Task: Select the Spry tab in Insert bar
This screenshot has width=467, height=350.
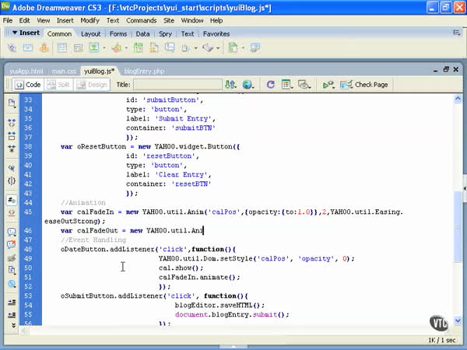Action: point(165,33)
